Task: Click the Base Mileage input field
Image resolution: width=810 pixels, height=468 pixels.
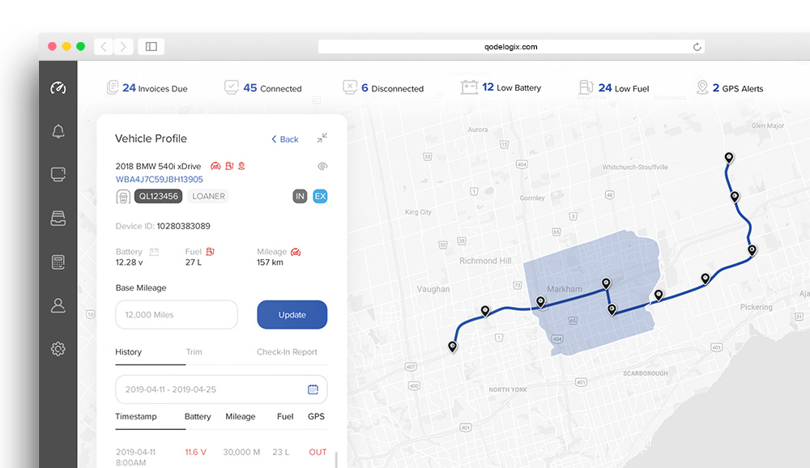Action: tap(177, 315)
